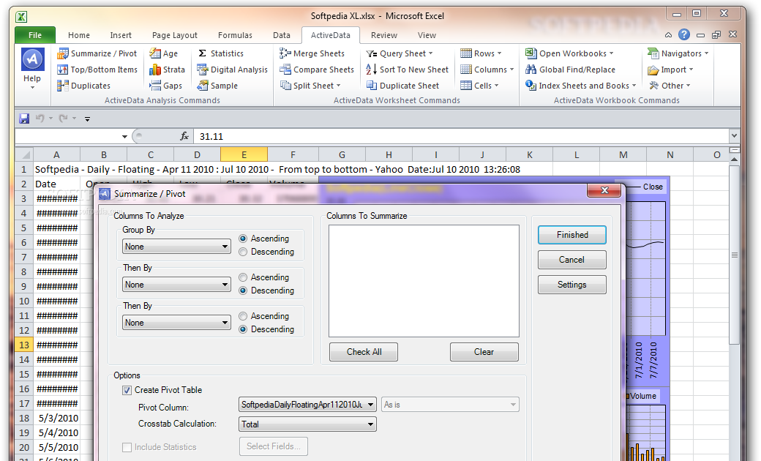Screen dimensions: 761x461
Task: Switch to the Data tab
Action: click(x=282, y=35)
